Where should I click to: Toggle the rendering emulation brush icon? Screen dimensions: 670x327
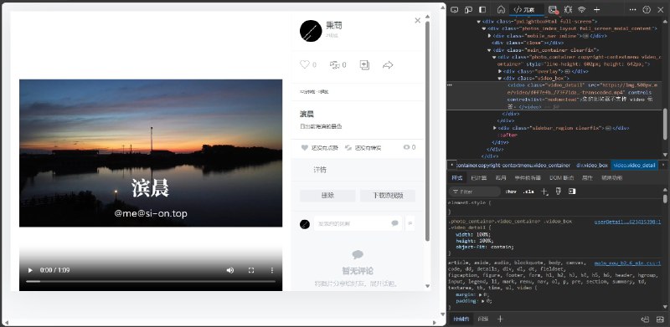click(558, 192)
